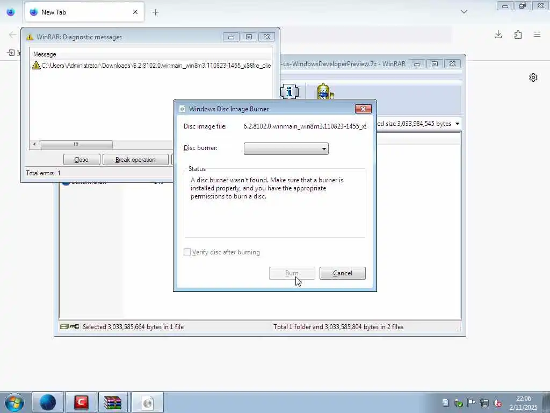Open the Windows Start menu orb
Image resolution: width=550 pixels, height=413 pixels.
(x=15, y=402)
